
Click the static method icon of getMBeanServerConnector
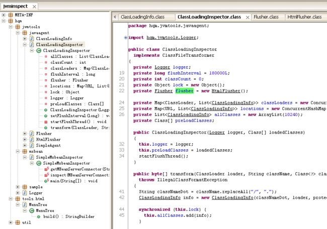pyautogui.click(x=46, y=169)
